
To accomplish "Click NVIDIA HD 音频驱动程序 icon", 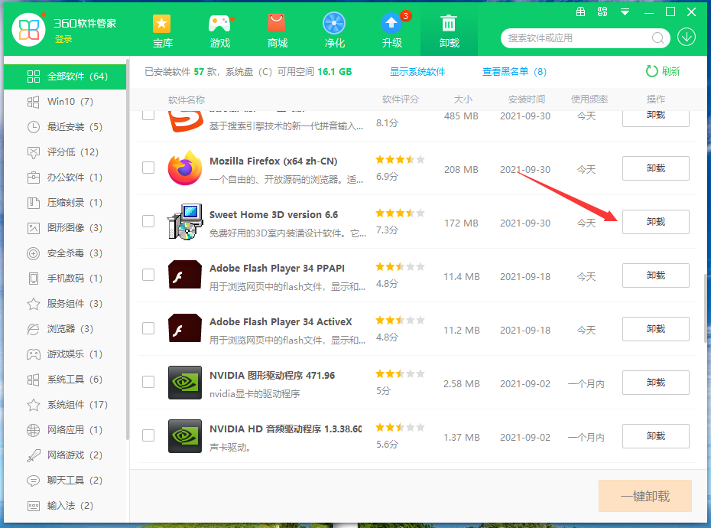I will (x=185, y=436).
